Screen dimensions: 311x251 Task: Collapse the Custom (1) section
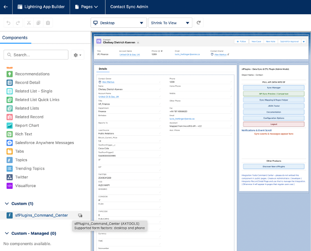pyautogui.click(x=7, y=204)
